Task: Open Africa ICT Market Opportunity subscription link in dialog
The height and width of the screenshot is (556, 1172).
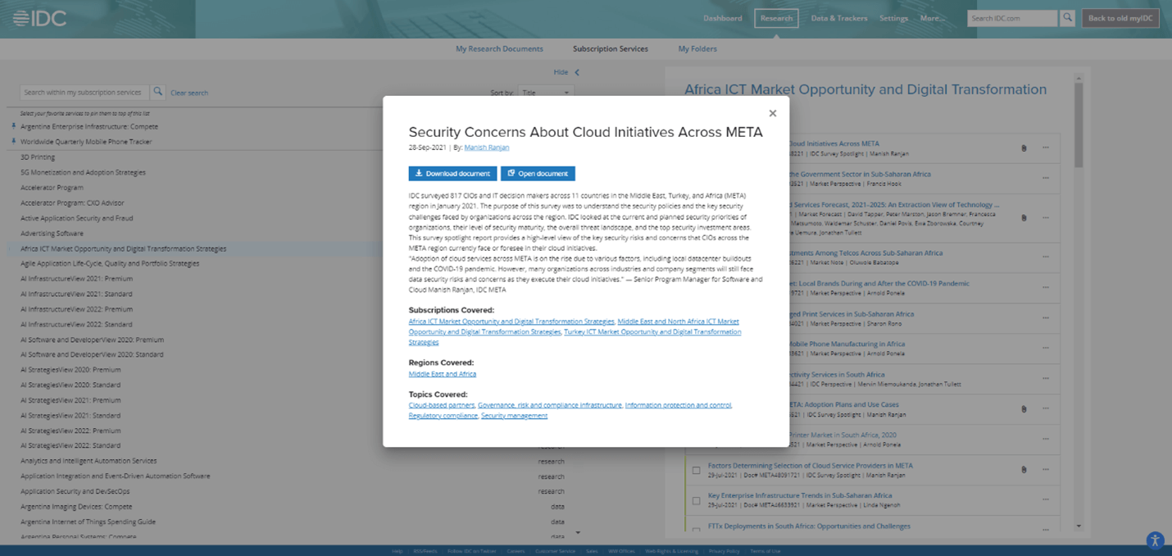Action: click(x=511, y=321)
